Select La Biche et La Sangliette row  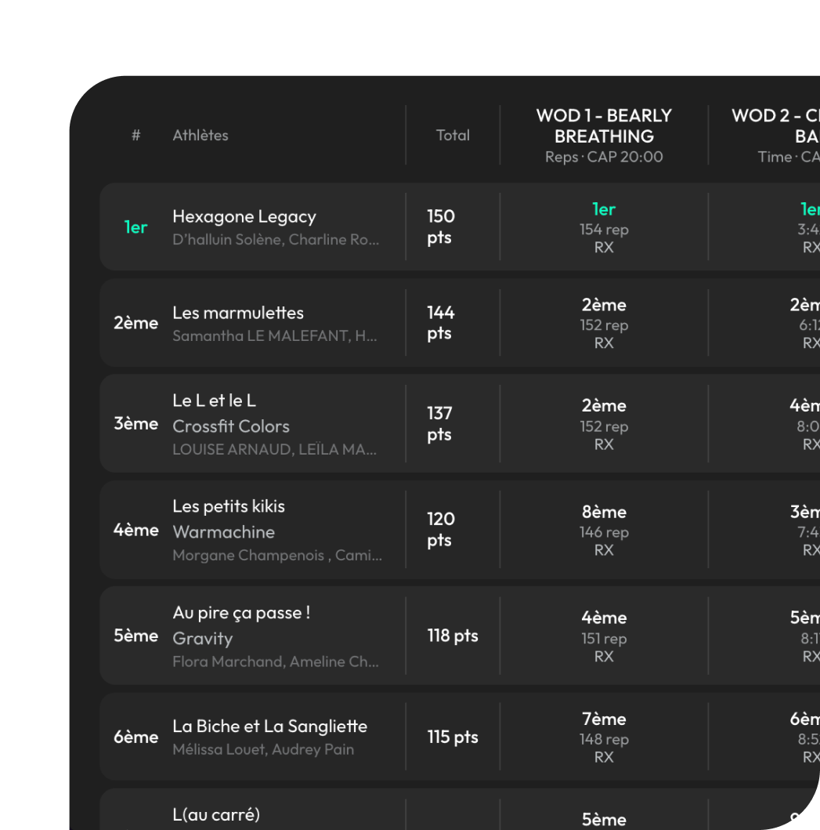(x=460, y=736)
